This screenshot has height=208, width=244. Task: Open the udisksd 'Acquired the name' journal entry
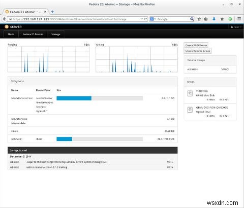[93, 162]
